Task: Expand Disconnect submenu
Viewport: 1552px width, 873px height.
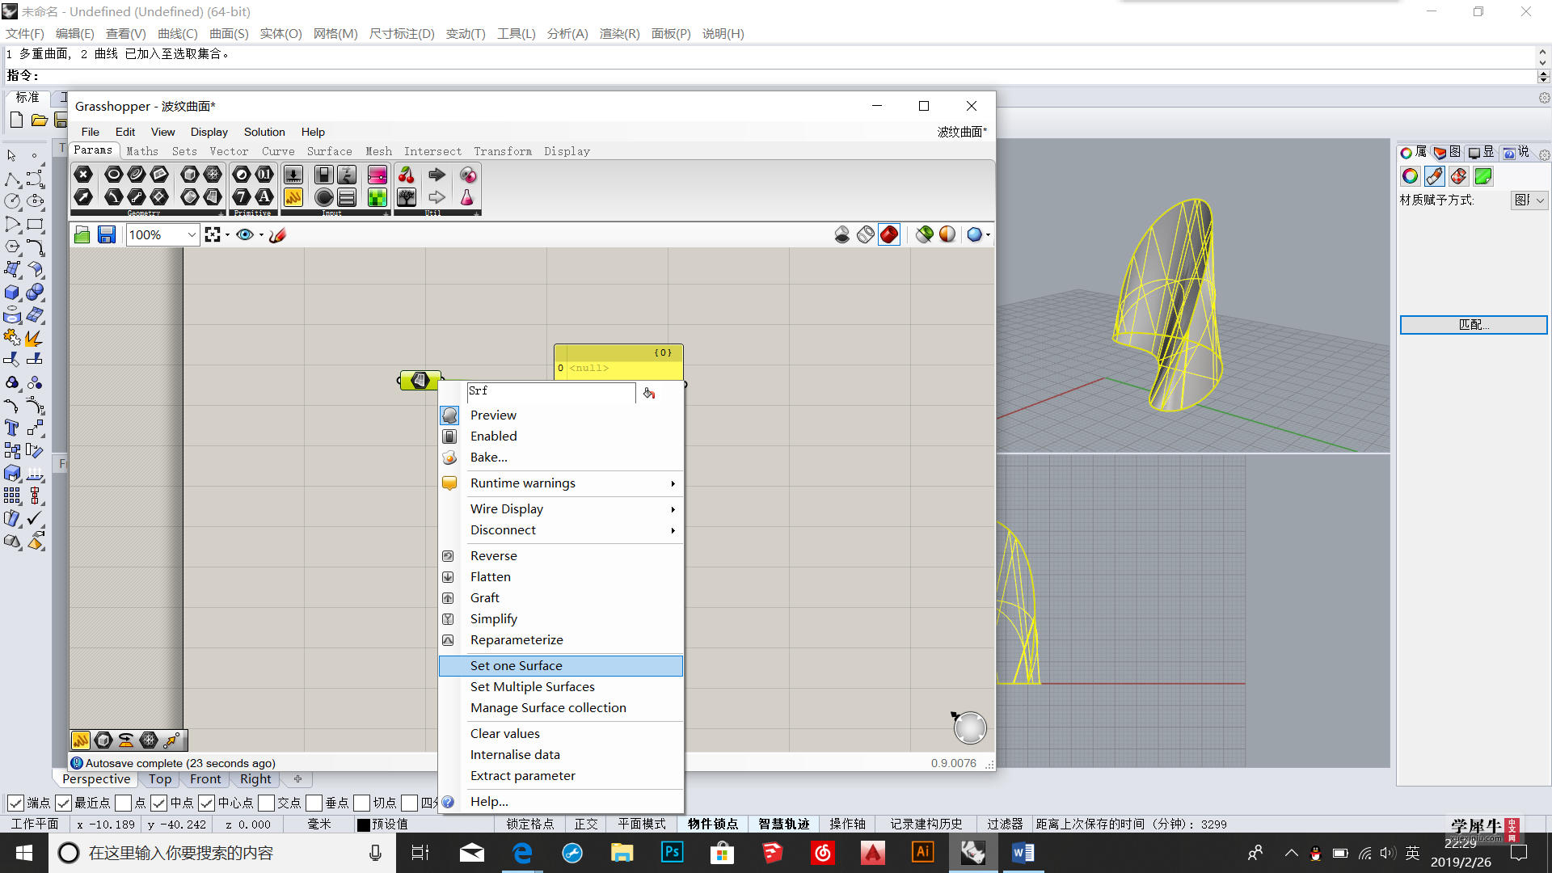Action: pyautogui.click(x=561, y=529)
